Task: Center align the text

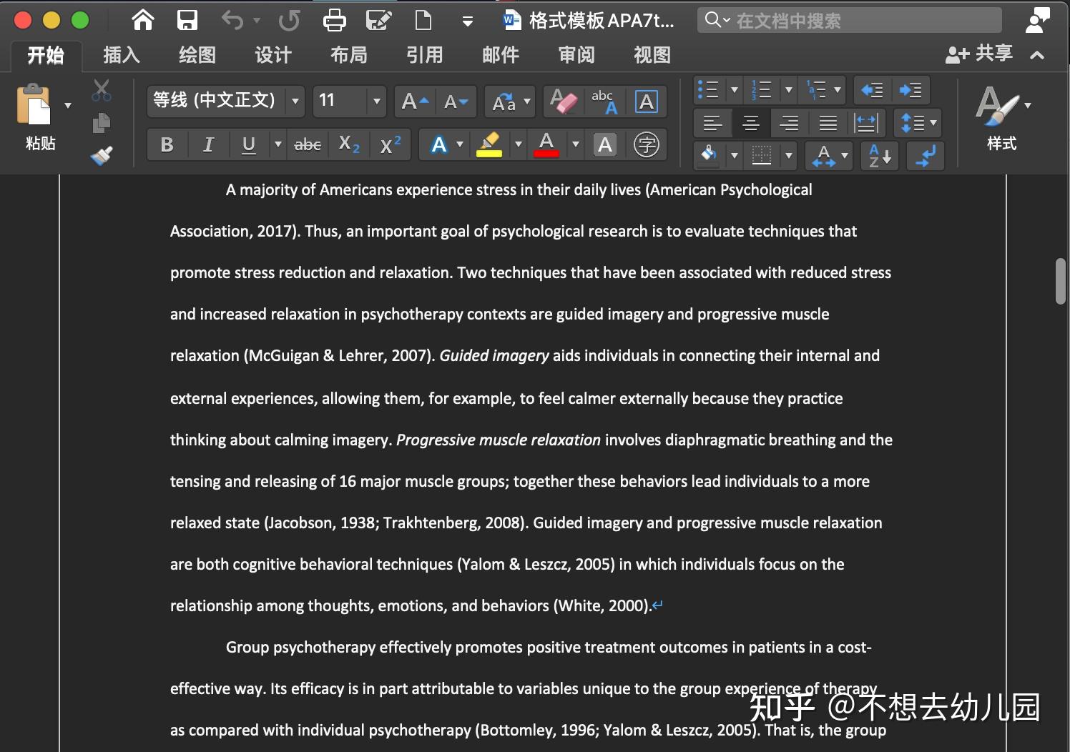Action: coord(751,123)
